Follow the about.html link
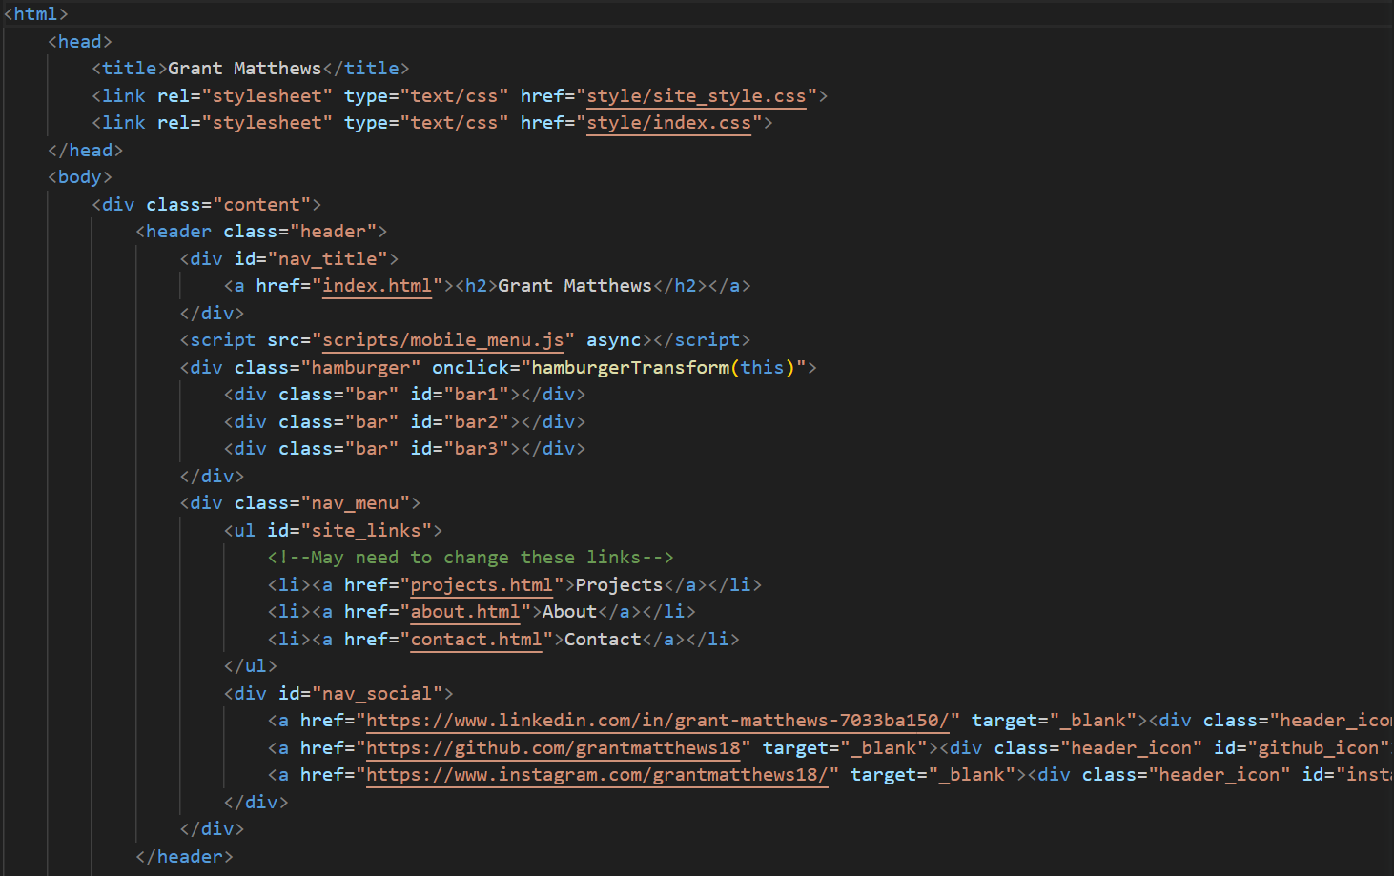 (465, 612)
